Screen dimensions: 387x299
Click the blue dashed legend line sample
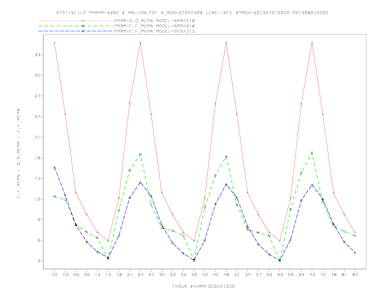click(x=76, y=31)
